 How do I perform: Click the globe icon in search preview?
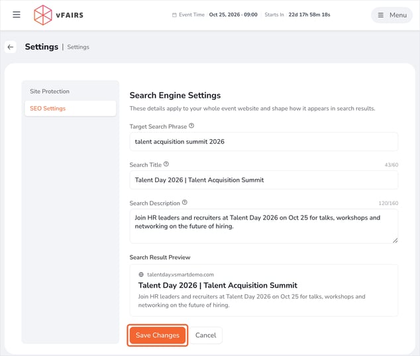pyautogui.click(x=141, y=274)
